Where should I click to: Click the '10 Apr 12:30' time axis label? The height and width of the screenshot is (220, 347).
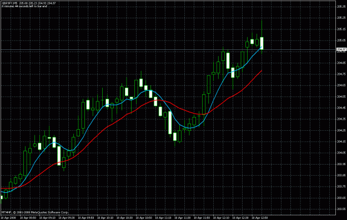[x=240, y=218]
